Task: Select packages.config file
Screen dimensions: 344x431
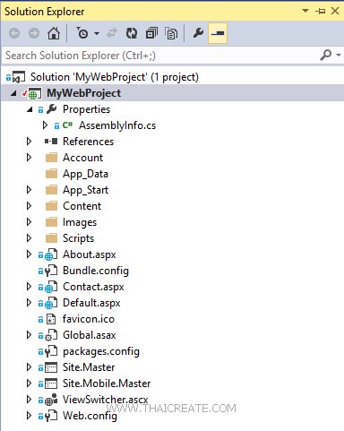Action: click(x=101, y=351)
